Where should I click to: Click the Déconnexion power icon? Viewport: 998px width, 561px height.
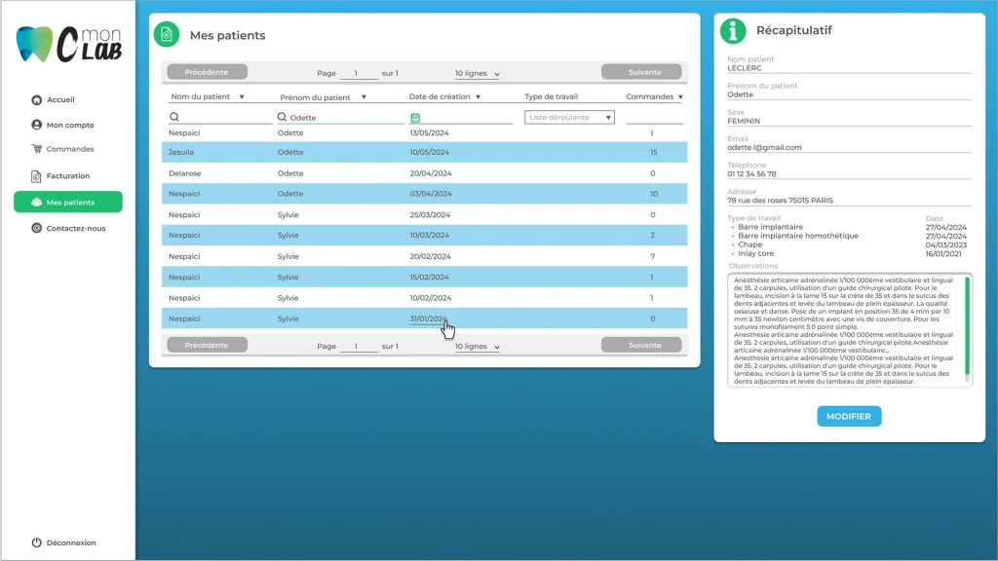tap(36, 542)
